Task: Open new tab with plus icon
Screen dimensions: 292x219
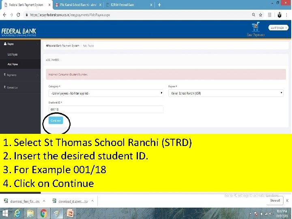Action: [159, 5]
